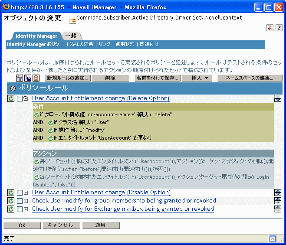Click green icon of 追加されたエンタイトルメント action
This screenshot has height=245, width=286.
coord(36,177)
